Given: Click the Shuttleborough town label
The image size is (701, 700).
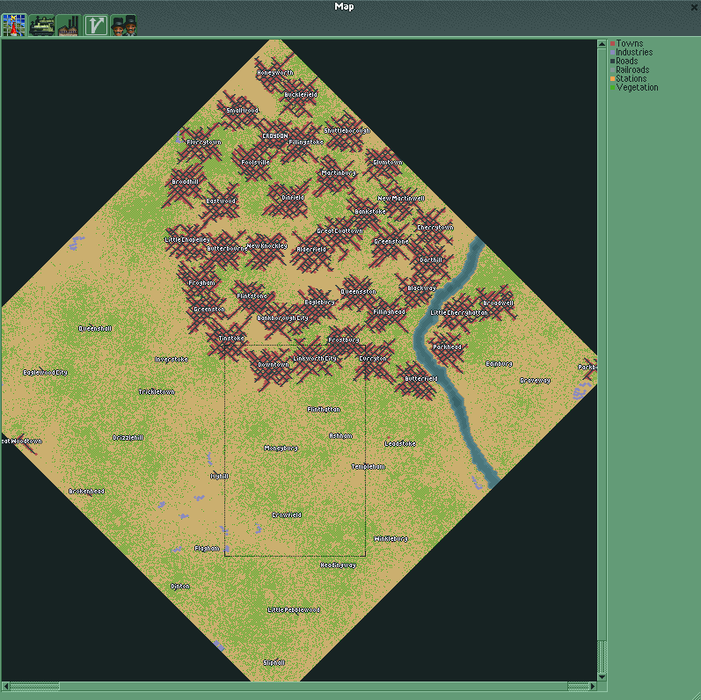Looking at the screenshot, I should (x=347, y=130).
